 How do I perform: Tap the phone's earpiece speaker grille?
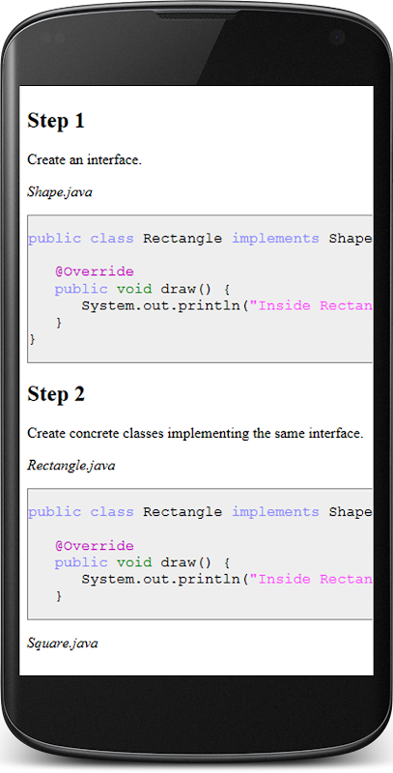tap(196, 14)
